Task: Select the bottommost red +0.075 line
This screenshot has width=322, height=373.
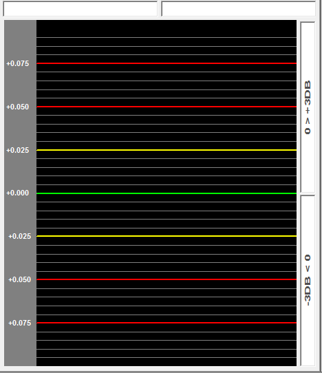Action: [167, 323]
